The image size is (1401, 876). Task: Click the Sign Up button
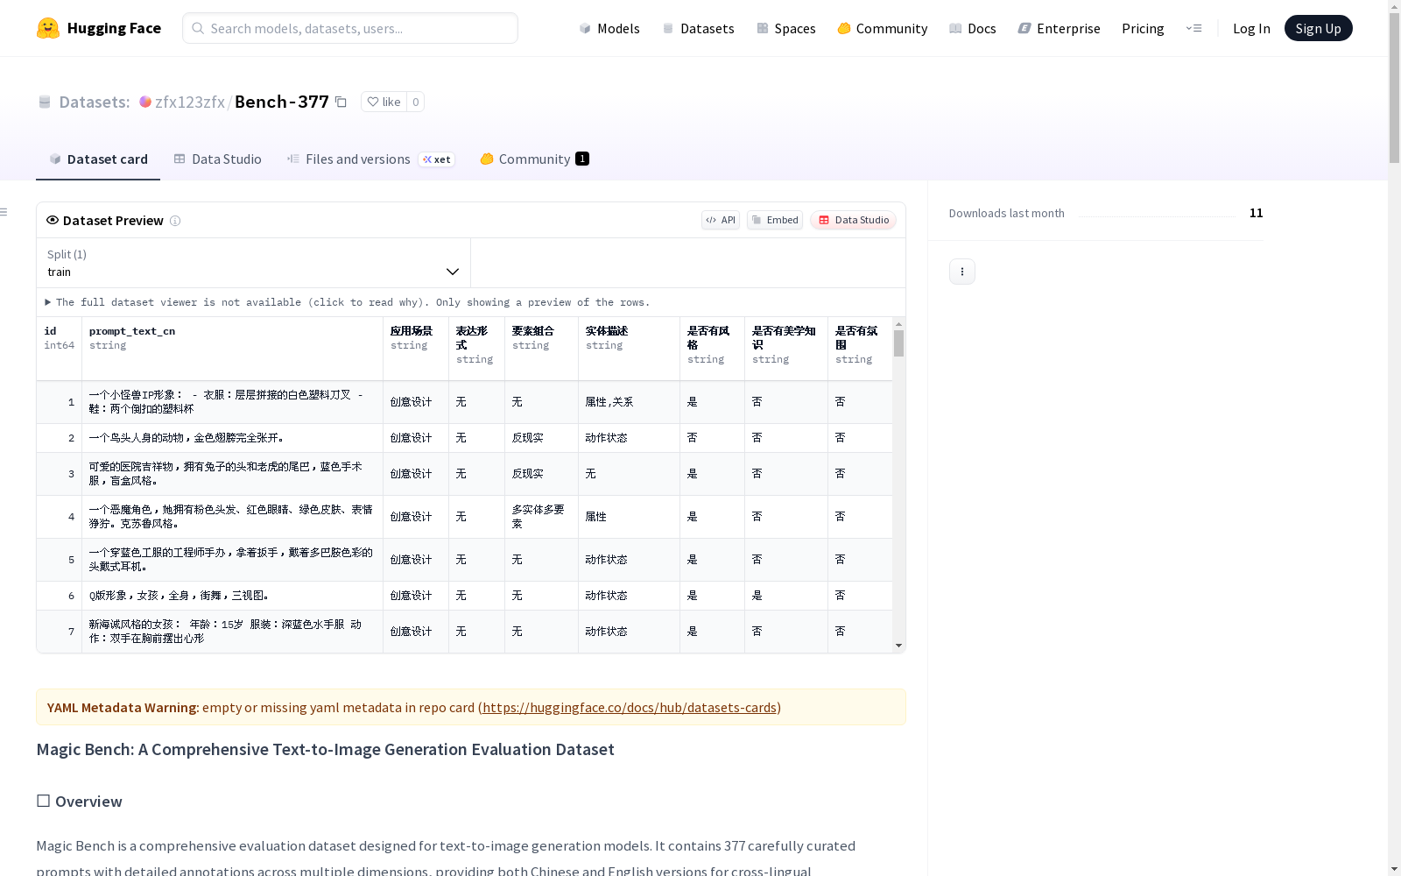click(1318, 28)
